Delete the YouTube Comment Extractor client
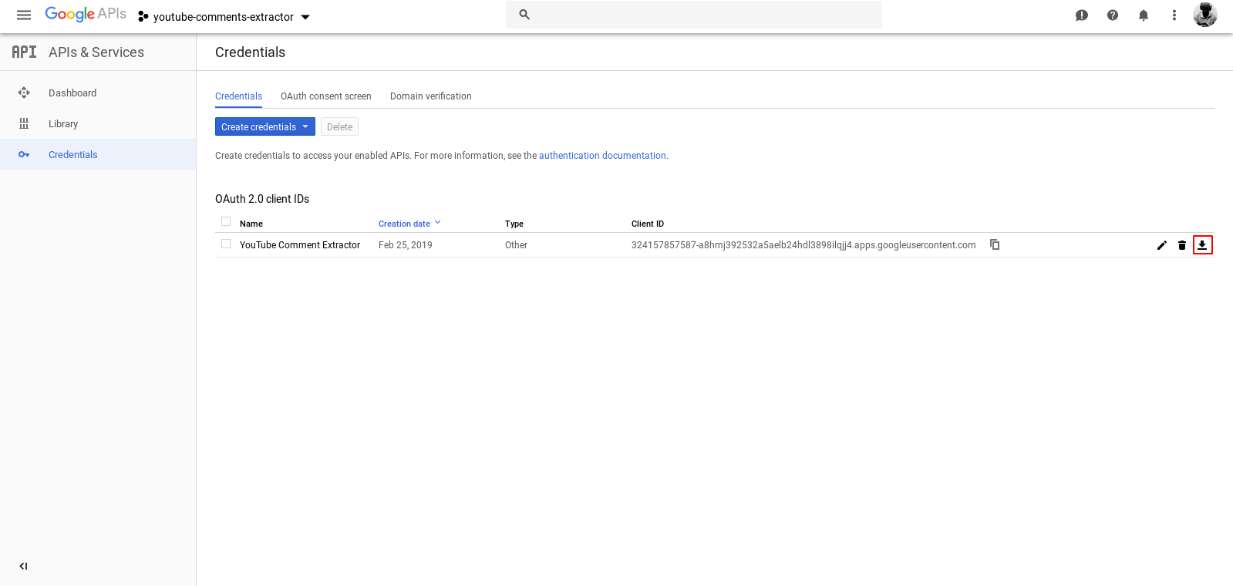The width and height of the screenshot is (1233, 586). (x=1182, y=245)
